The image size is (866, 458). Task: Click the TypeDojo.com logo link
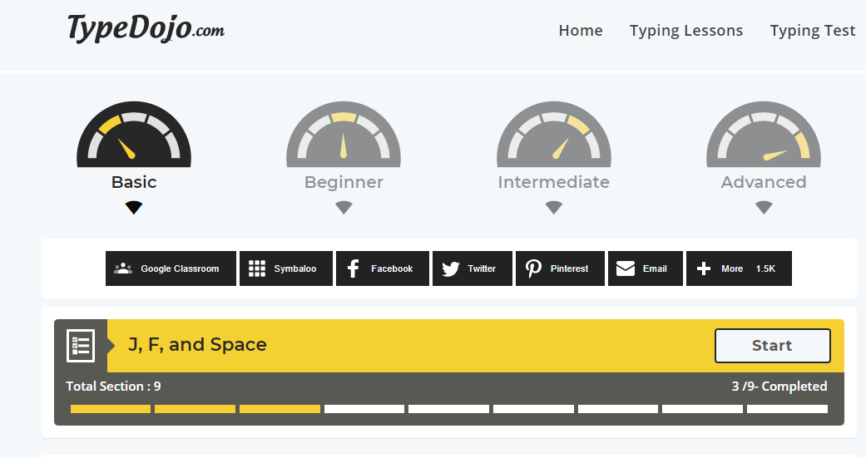coord(146,29)
